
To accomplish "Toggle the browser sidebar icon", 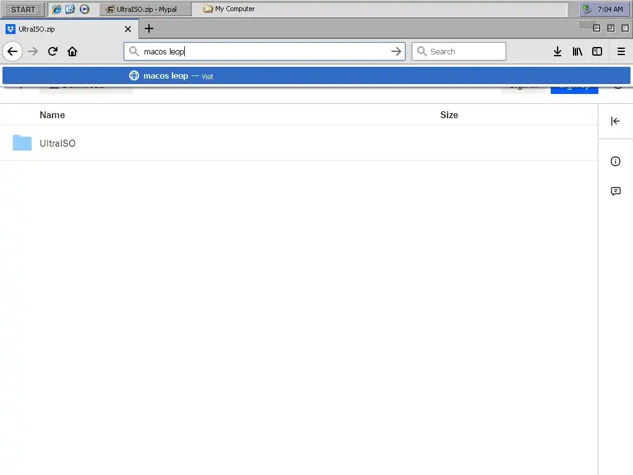I will click(x=597, y=51).
